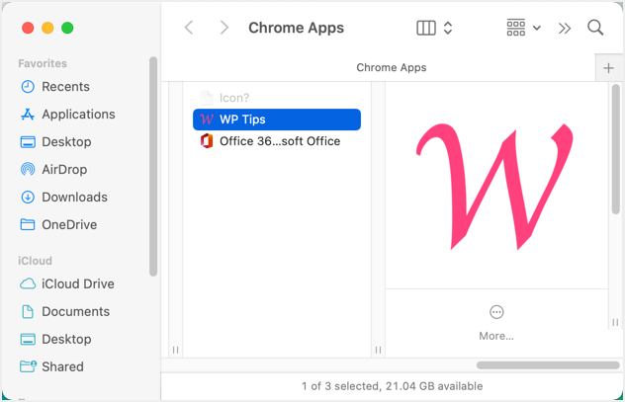Screen dimensions: 625x402
Task: Add a new Finder tab
Action: point(608,68)
